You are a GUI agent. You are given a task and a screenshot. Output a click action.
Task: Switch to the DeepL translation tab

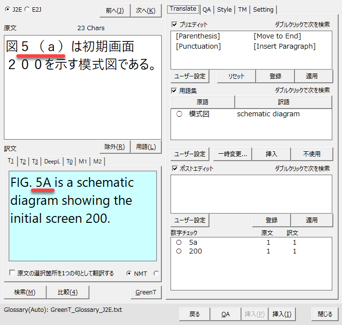tap(52, 162)
